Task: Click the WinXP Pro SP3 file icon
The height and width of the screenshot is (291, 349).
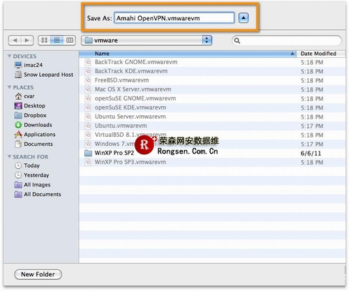Action: (88, 162)
